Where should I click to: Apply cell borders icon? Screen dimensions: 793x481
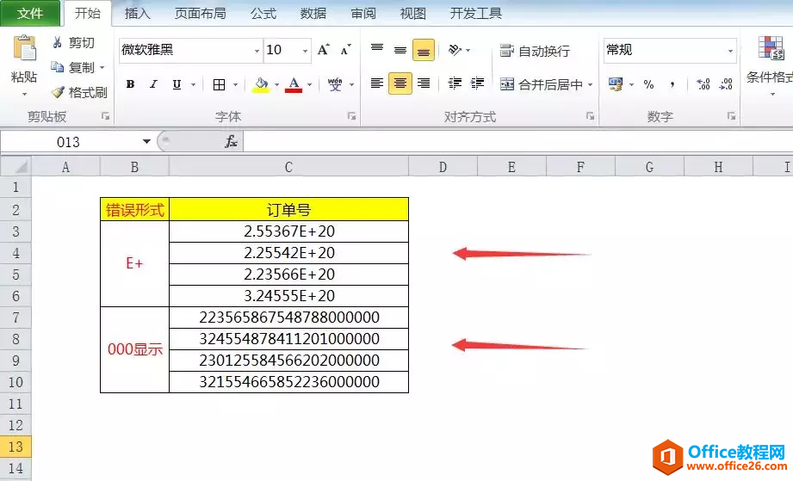pos(219,84)
